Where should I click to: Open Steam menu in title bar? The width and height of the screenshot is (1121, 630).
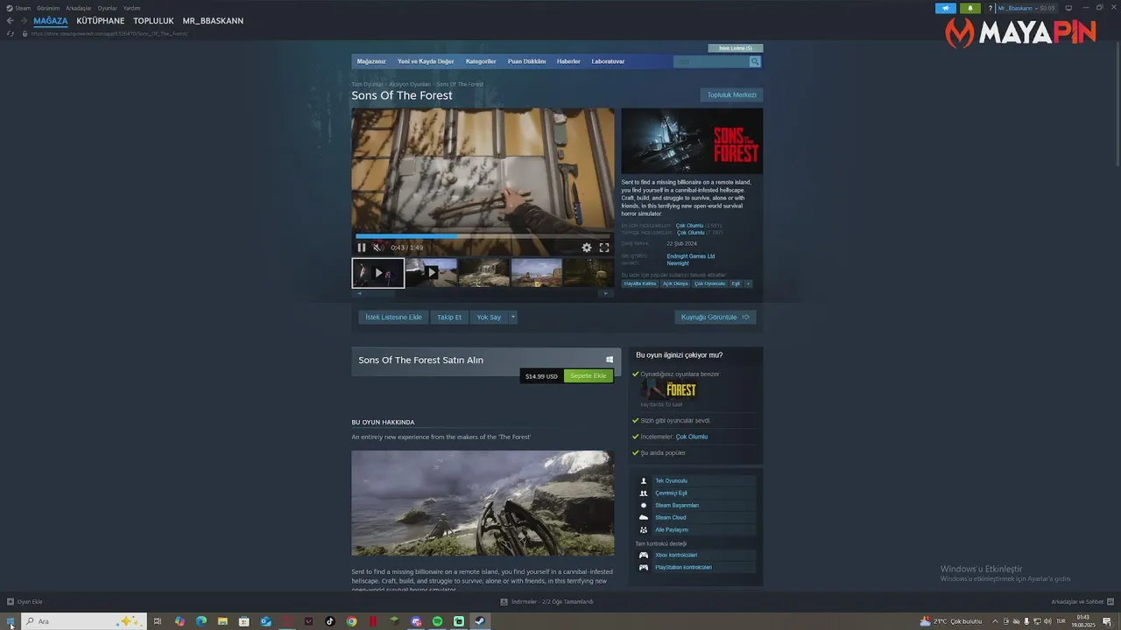23,8
